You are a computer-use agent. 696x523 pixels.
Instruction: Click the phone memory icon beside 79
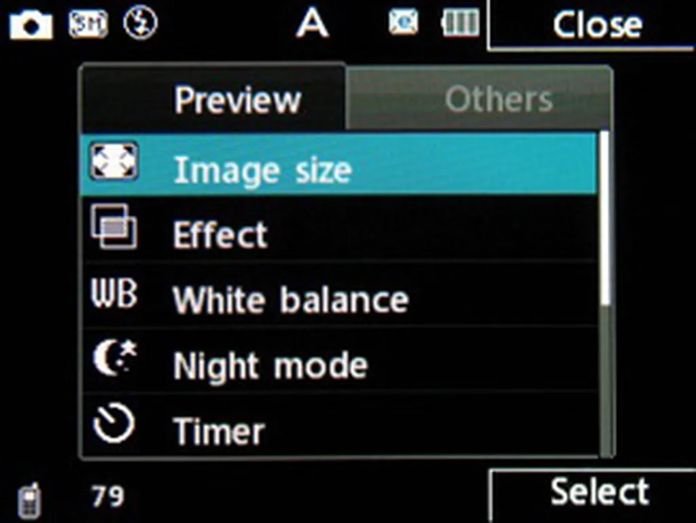click(x=30, y=502)
